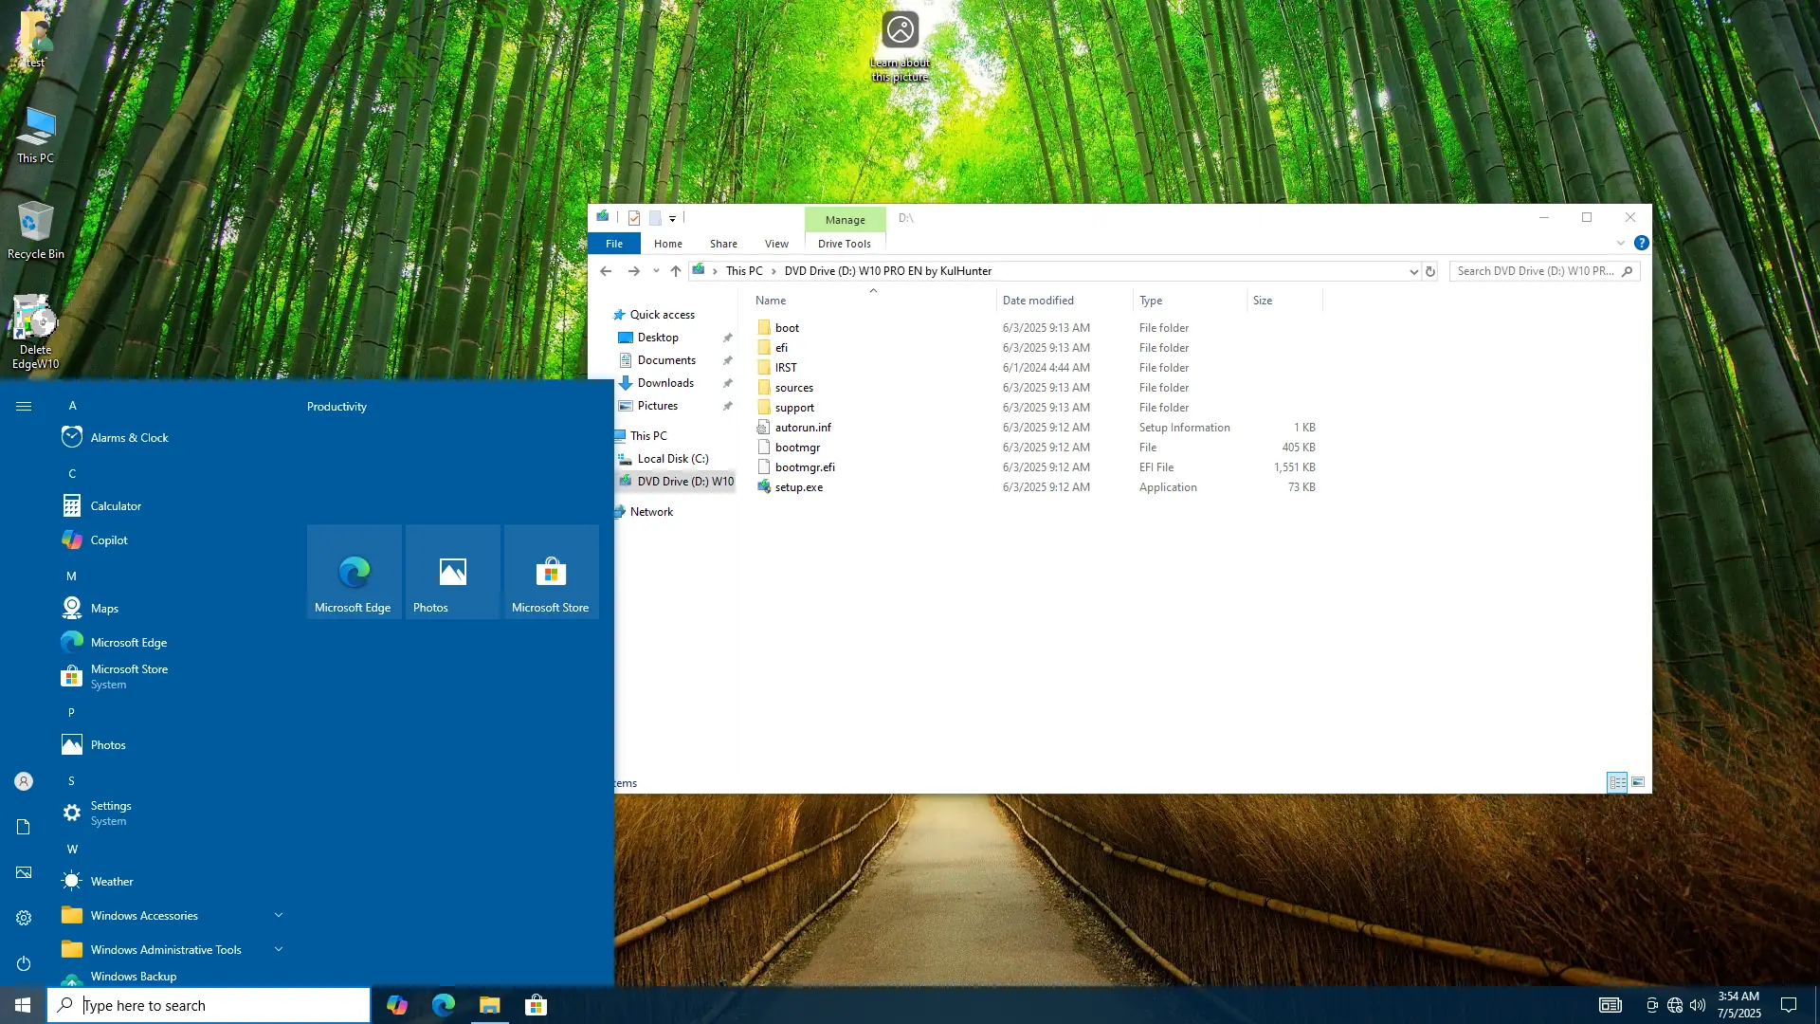Open the Photos tile
Screen dimensions: 1820x1024
452,572
